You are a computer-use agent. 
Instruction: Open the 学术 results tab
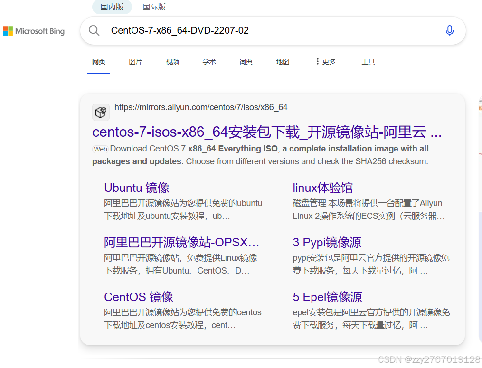point(209,62)
